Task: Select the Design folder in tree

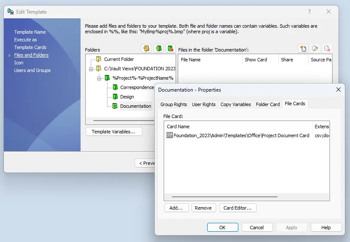Action: (127, 97)
